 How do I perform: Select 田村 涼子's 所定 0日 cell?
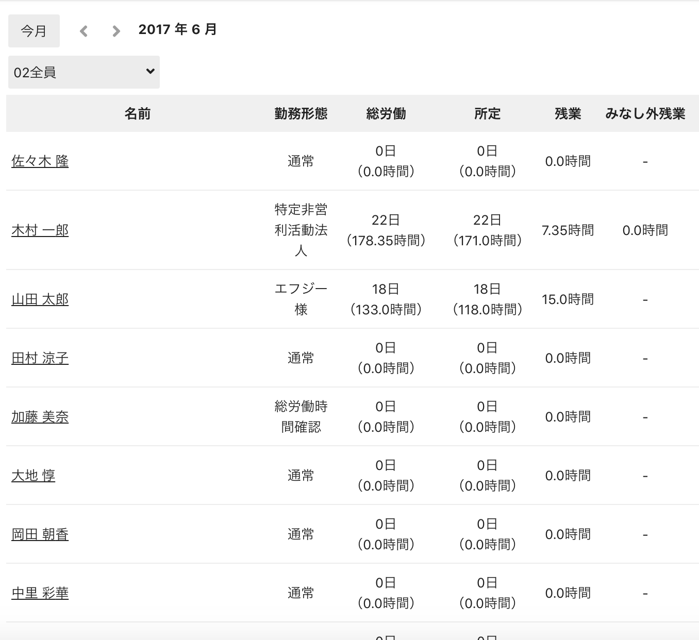(x=488, y=358)
